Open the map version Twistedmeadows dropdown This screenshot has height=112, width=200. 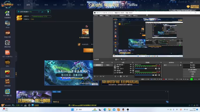[41, 16]
